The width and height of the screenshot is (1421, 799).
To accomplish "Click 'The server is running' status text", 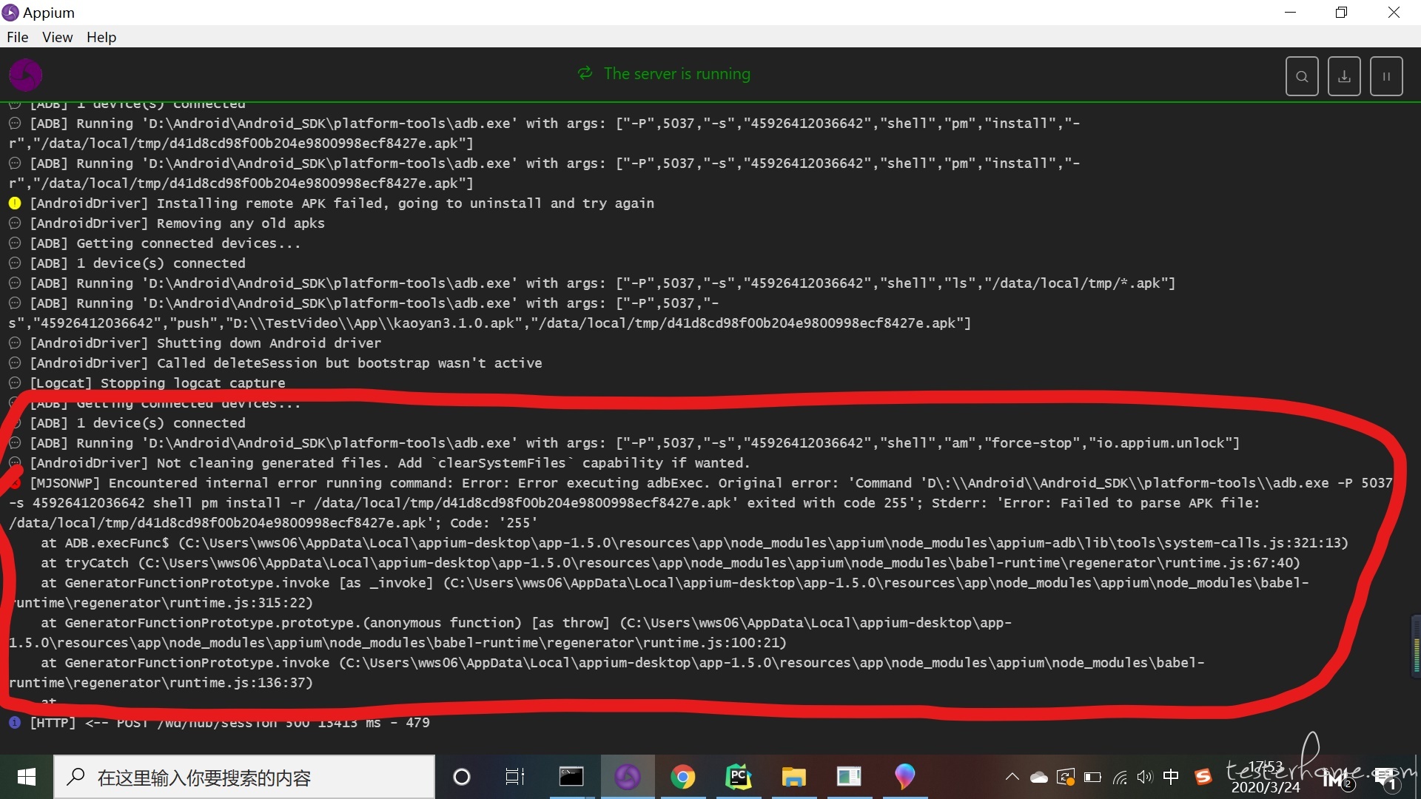I will (676, 74).
